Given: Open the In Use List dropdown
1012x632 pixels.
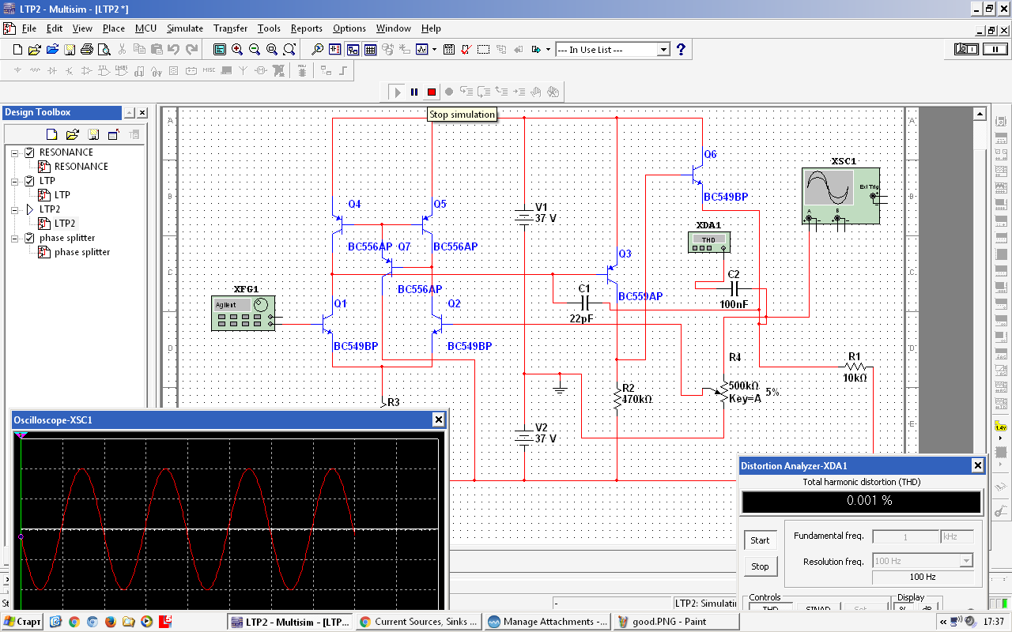Looking at the screenshot, I should pos(663,49).
